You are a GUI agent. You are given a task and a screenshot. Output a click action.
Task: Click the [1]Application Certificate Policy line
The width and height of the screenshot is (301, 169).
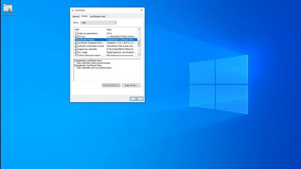(x=88, y=61)
